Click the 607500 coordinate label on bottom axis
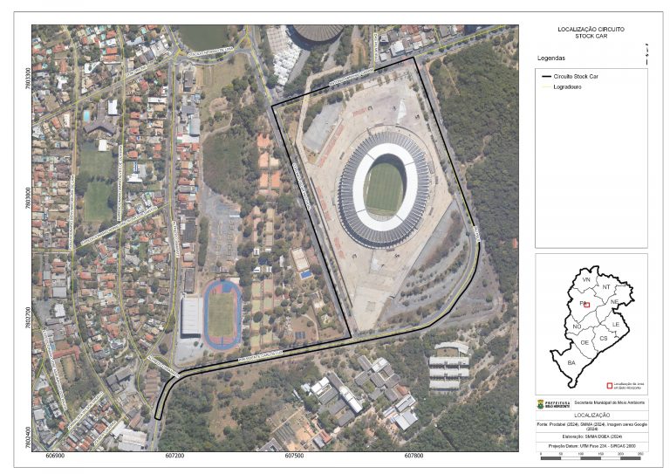Viewport: 670px width, 474px height. (294, 456)
